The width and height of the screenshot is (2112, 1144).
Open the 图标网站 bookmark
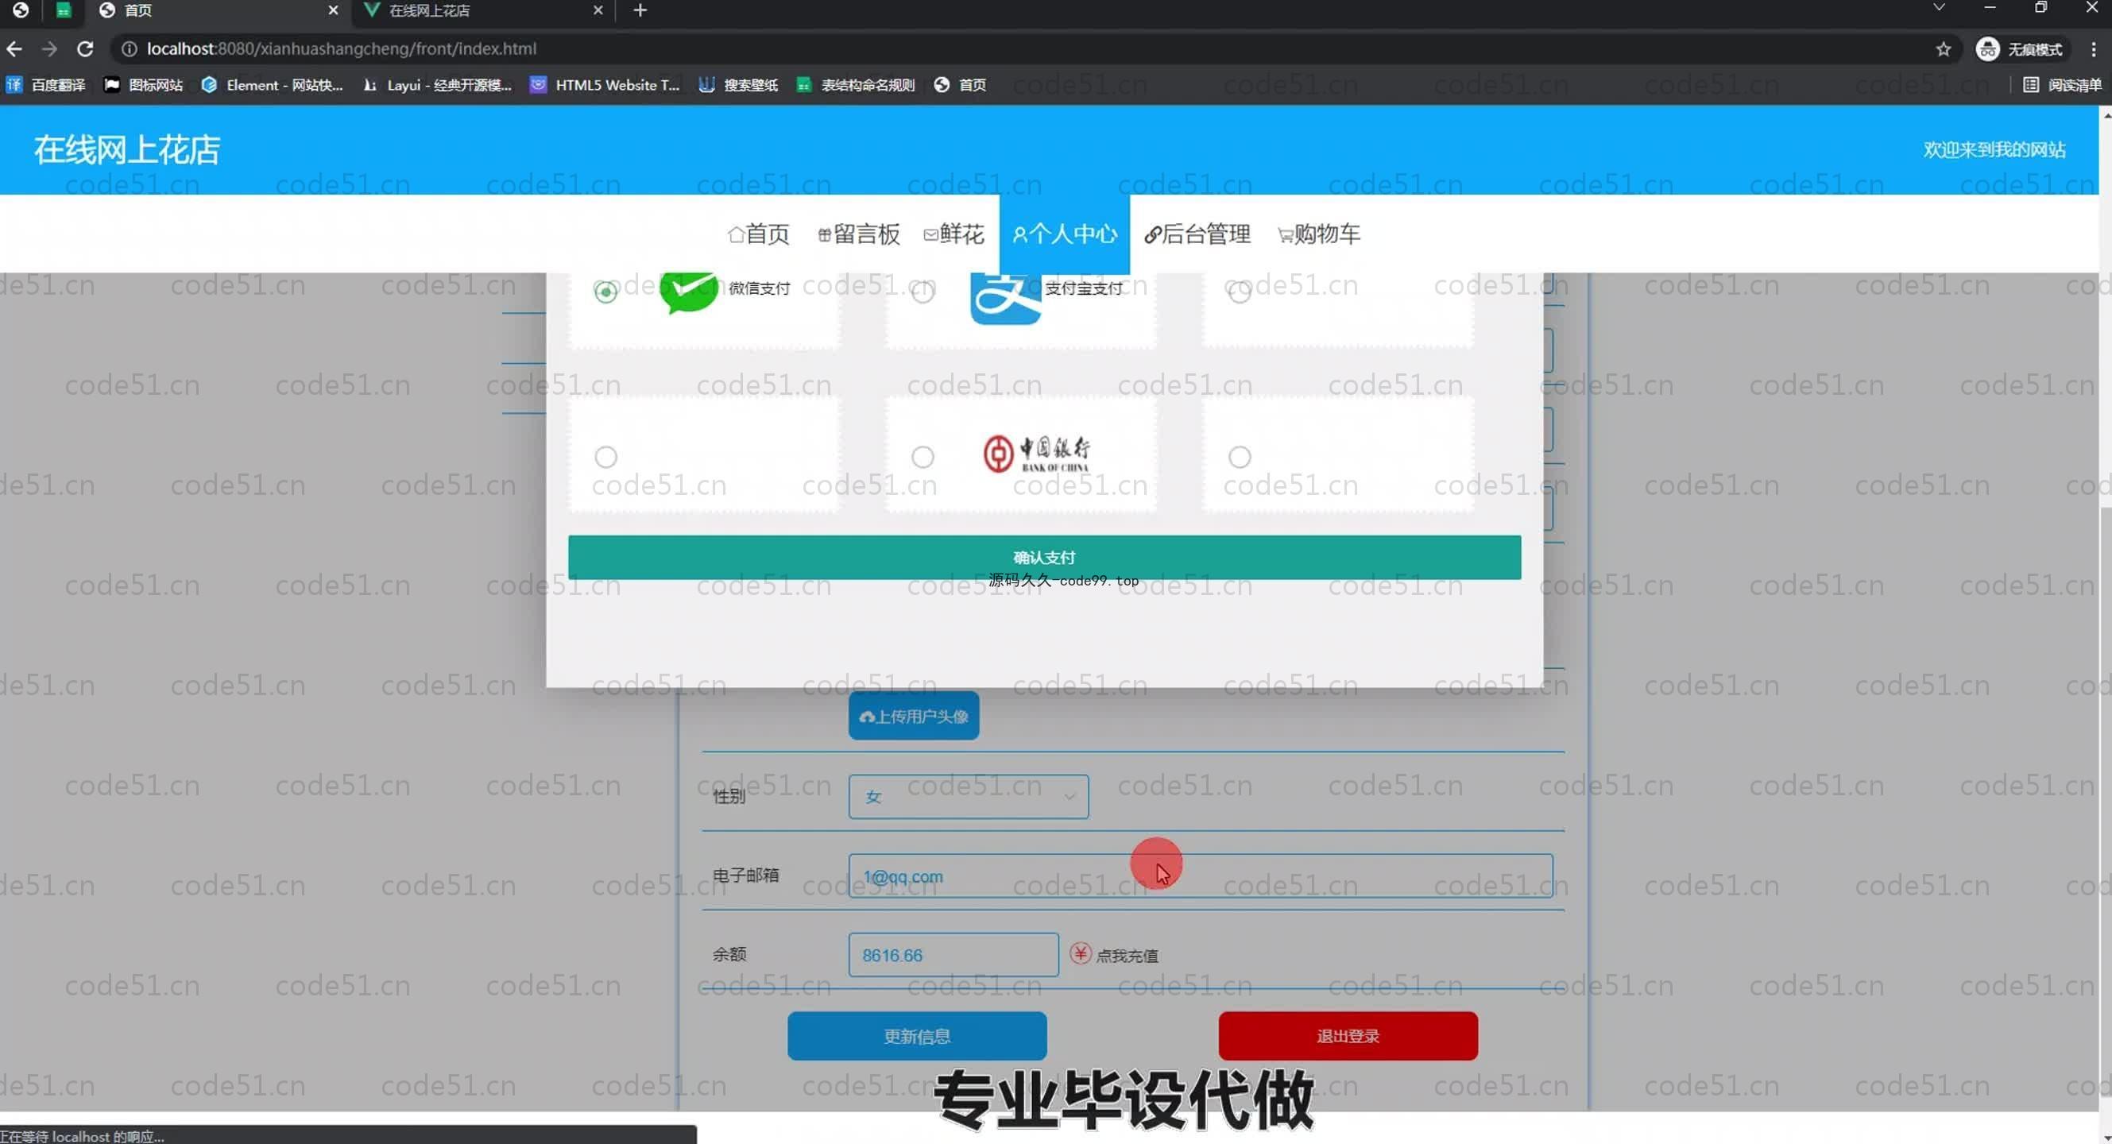(x=144, y=85)
